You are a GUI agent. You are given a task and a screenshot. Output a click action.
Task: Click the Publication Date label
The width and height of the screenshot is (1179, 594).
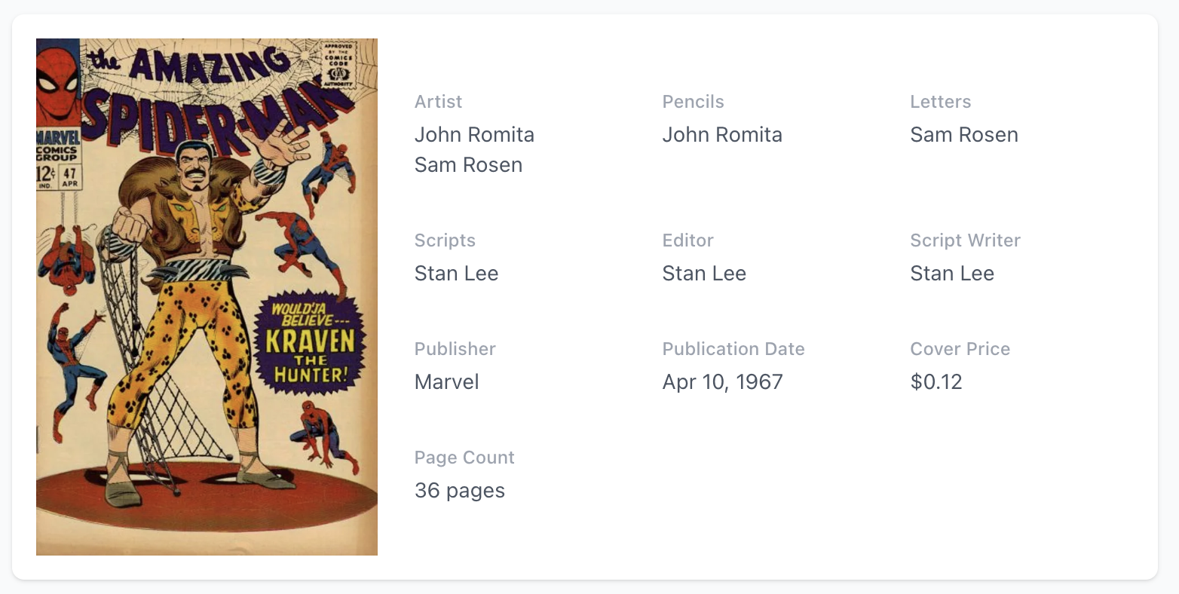(733, 349)
